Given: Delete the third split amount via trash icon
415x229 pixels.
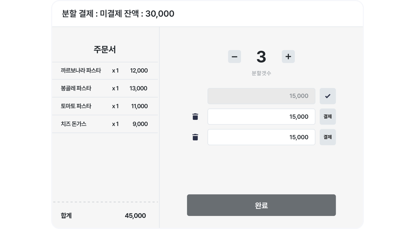Looking at the screenshot, I should point(195,137).
